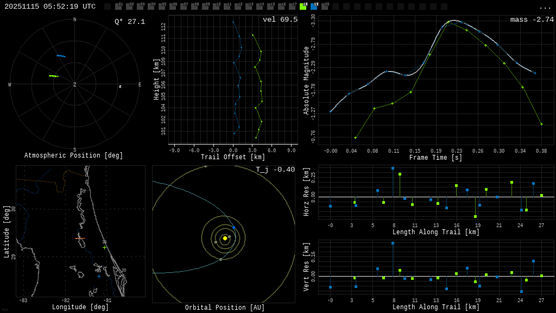Image resolution: width=556 pixels, height=313 pixels.
Task: Select station 11 box in top bar
Action: 227,7
